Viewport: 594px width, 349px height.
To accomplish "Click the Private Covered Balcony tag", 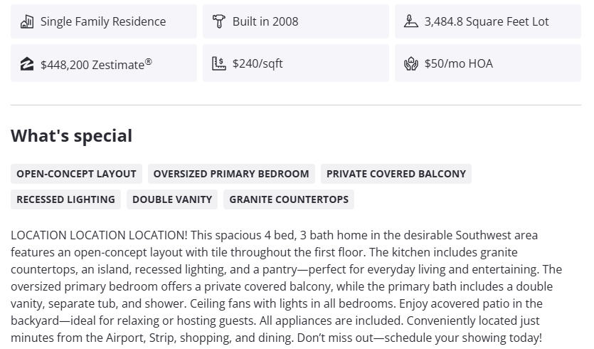I will [x=396, y=174].
